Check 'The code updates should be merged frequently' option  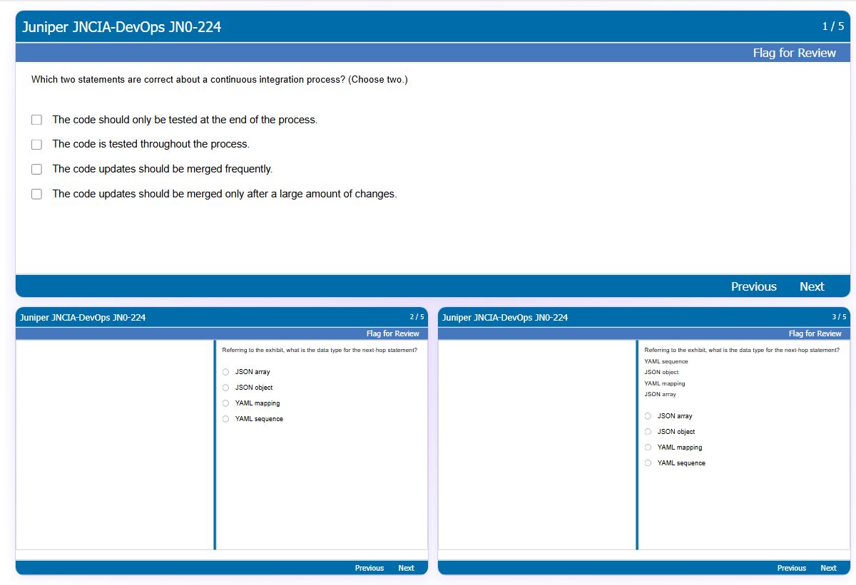tap(36, 170)
